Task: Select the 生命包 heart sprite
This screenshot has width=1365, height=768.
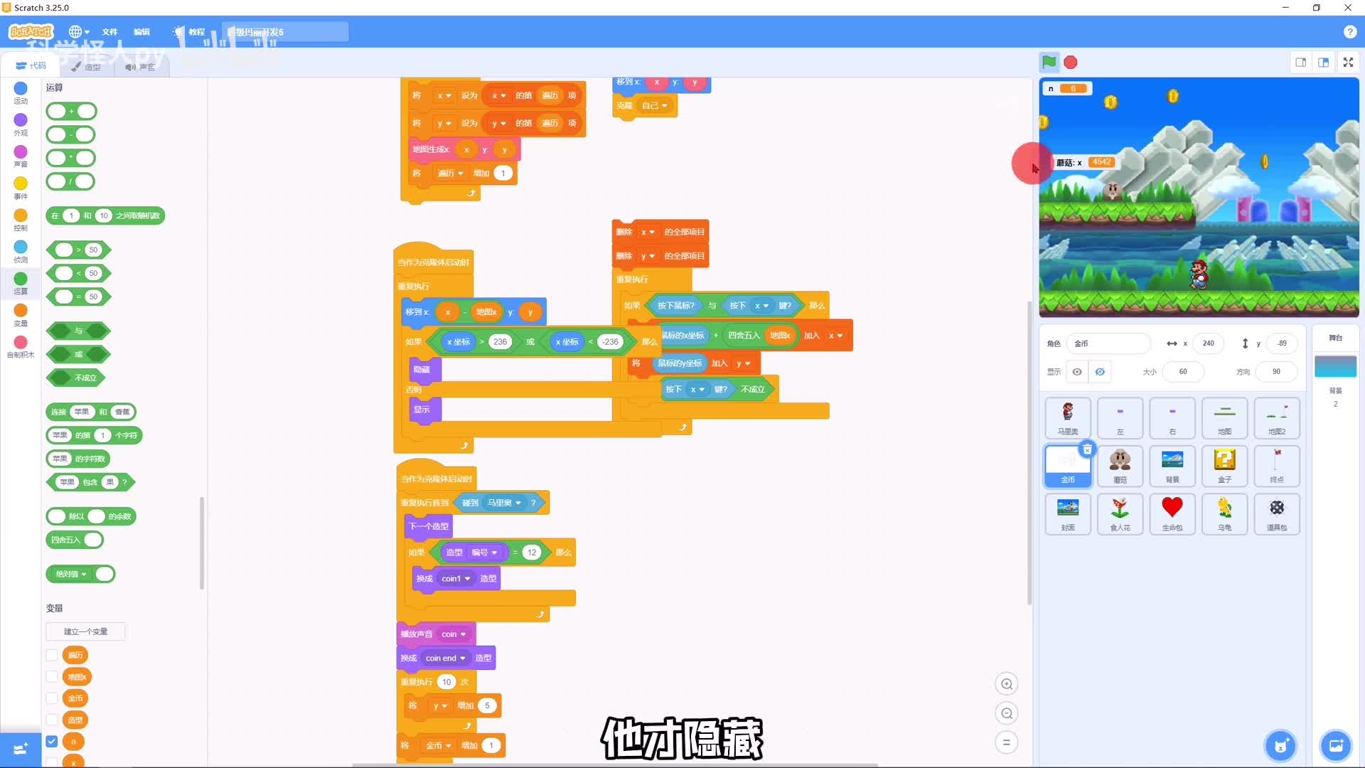Action: 1172,513
